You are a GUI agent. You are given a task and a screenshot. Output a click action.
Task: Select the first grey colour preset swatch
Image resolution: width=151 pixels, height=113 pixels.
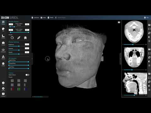[12, 81]
